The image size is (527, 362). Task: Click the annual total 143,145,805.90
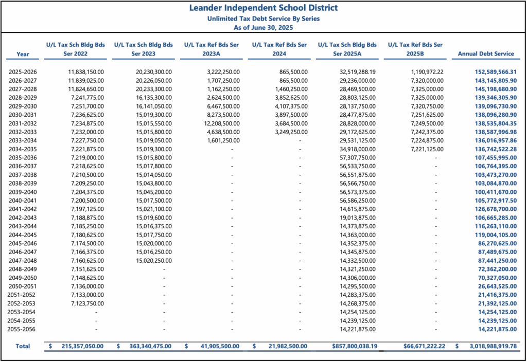pos(496,81)
